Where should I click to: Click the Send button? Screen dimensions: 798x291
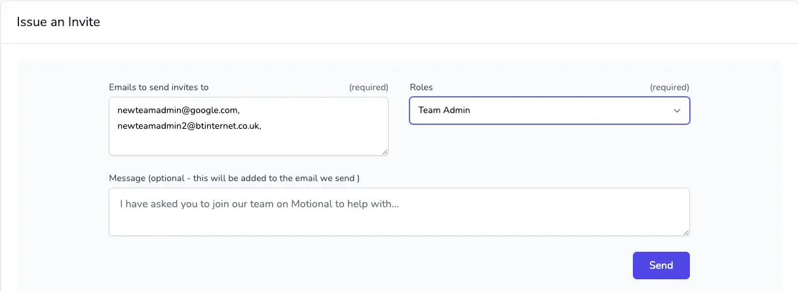point(661,265)
